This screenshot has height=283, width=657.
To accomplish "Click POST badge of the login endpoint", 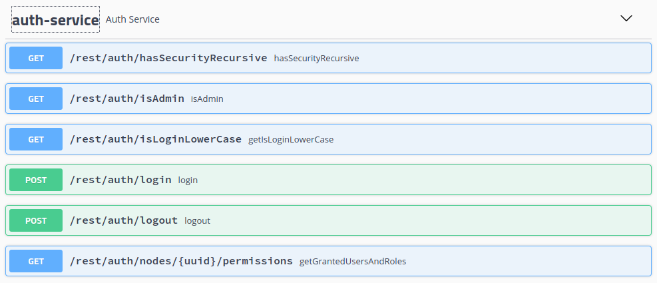I will click(x=36, y=180).
